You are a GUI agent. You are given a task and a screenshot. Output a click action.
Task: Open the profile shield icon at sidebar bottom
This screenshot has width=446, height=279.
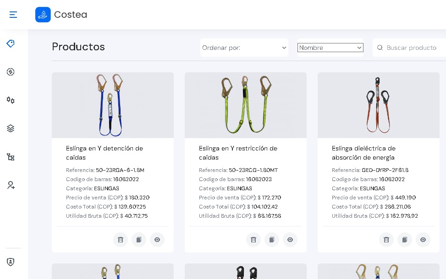pos(11,262)
